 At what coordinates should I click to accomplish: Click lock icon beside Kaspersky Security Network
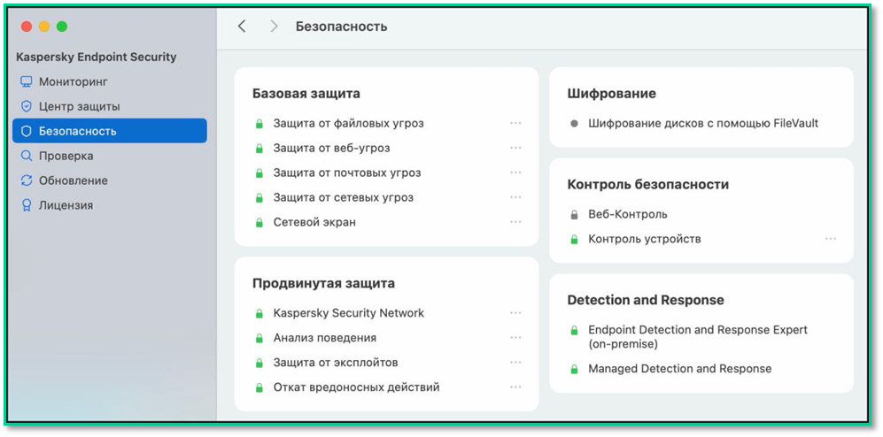259,313
